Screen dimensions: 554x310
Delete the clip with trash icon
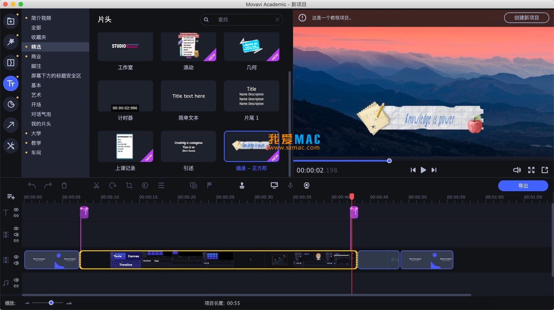pyautogui.click(x=64, y=185)
